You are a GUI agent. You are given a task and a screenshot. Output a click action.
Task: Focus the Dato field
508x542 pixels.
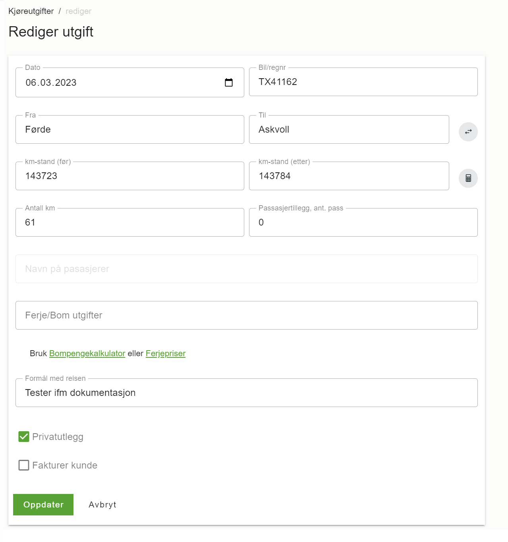click(130, 83)
